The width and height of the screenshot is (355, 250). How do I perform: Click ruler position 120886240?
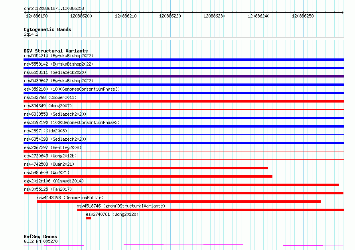coord(258,16)
